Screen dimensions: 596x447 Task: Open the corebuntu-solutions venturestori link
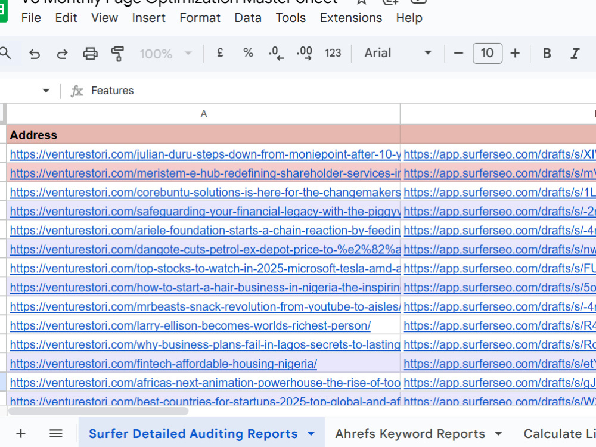pos(205,193)
